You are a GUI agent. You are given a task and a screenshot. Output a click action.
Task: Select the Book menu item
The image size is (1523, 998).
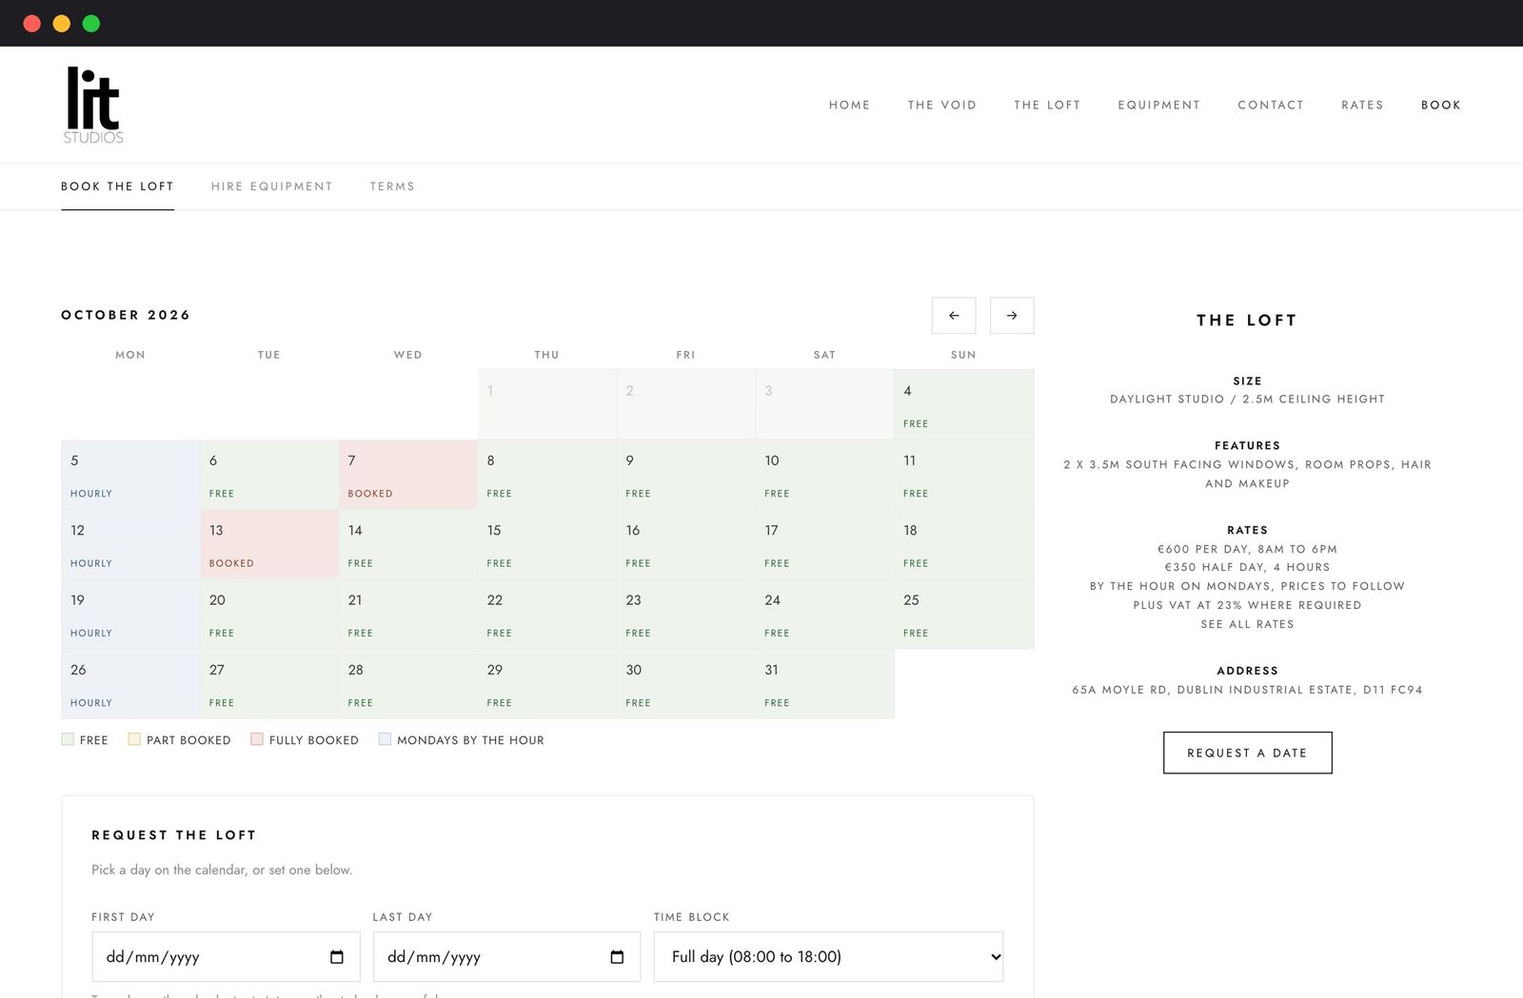(x=1441, y=105)
